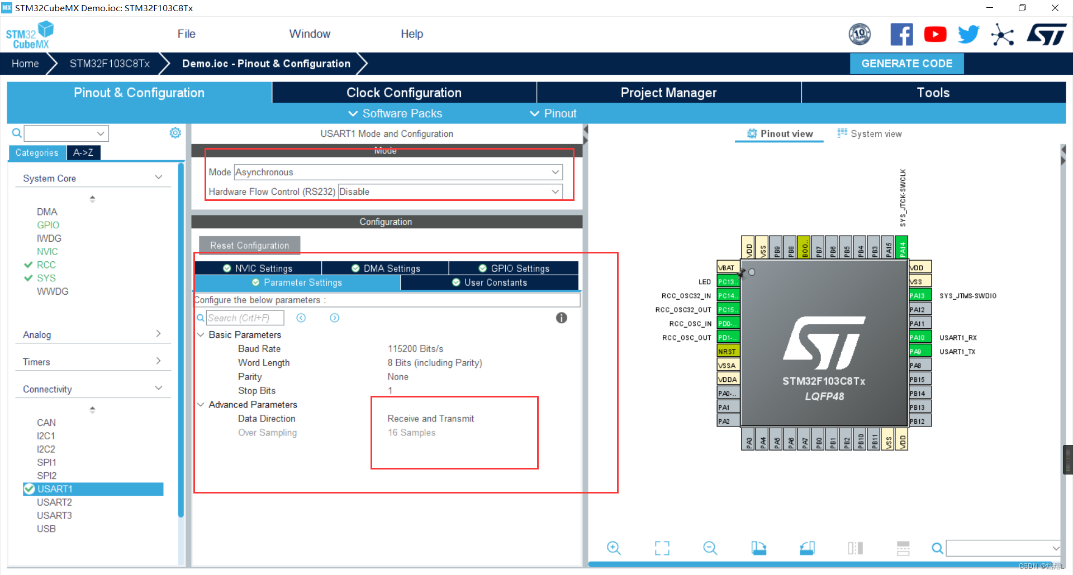Open the DMA Settings tab
The image size is (1073, 575).
coord(385,268)
